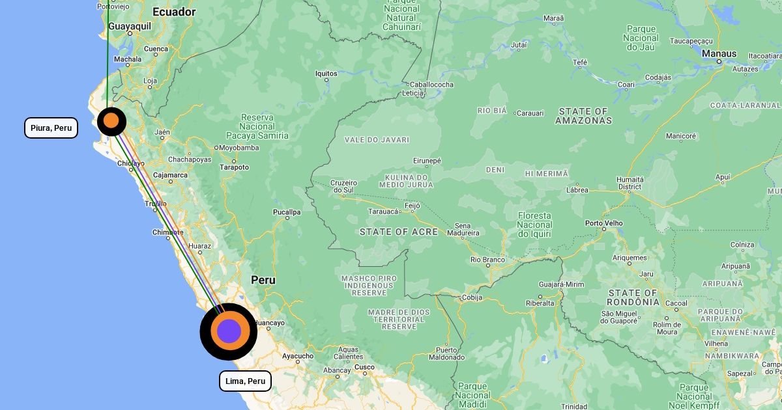Click the Iquitos city label
Screen dimensions: 782x410
pos(326,74)
